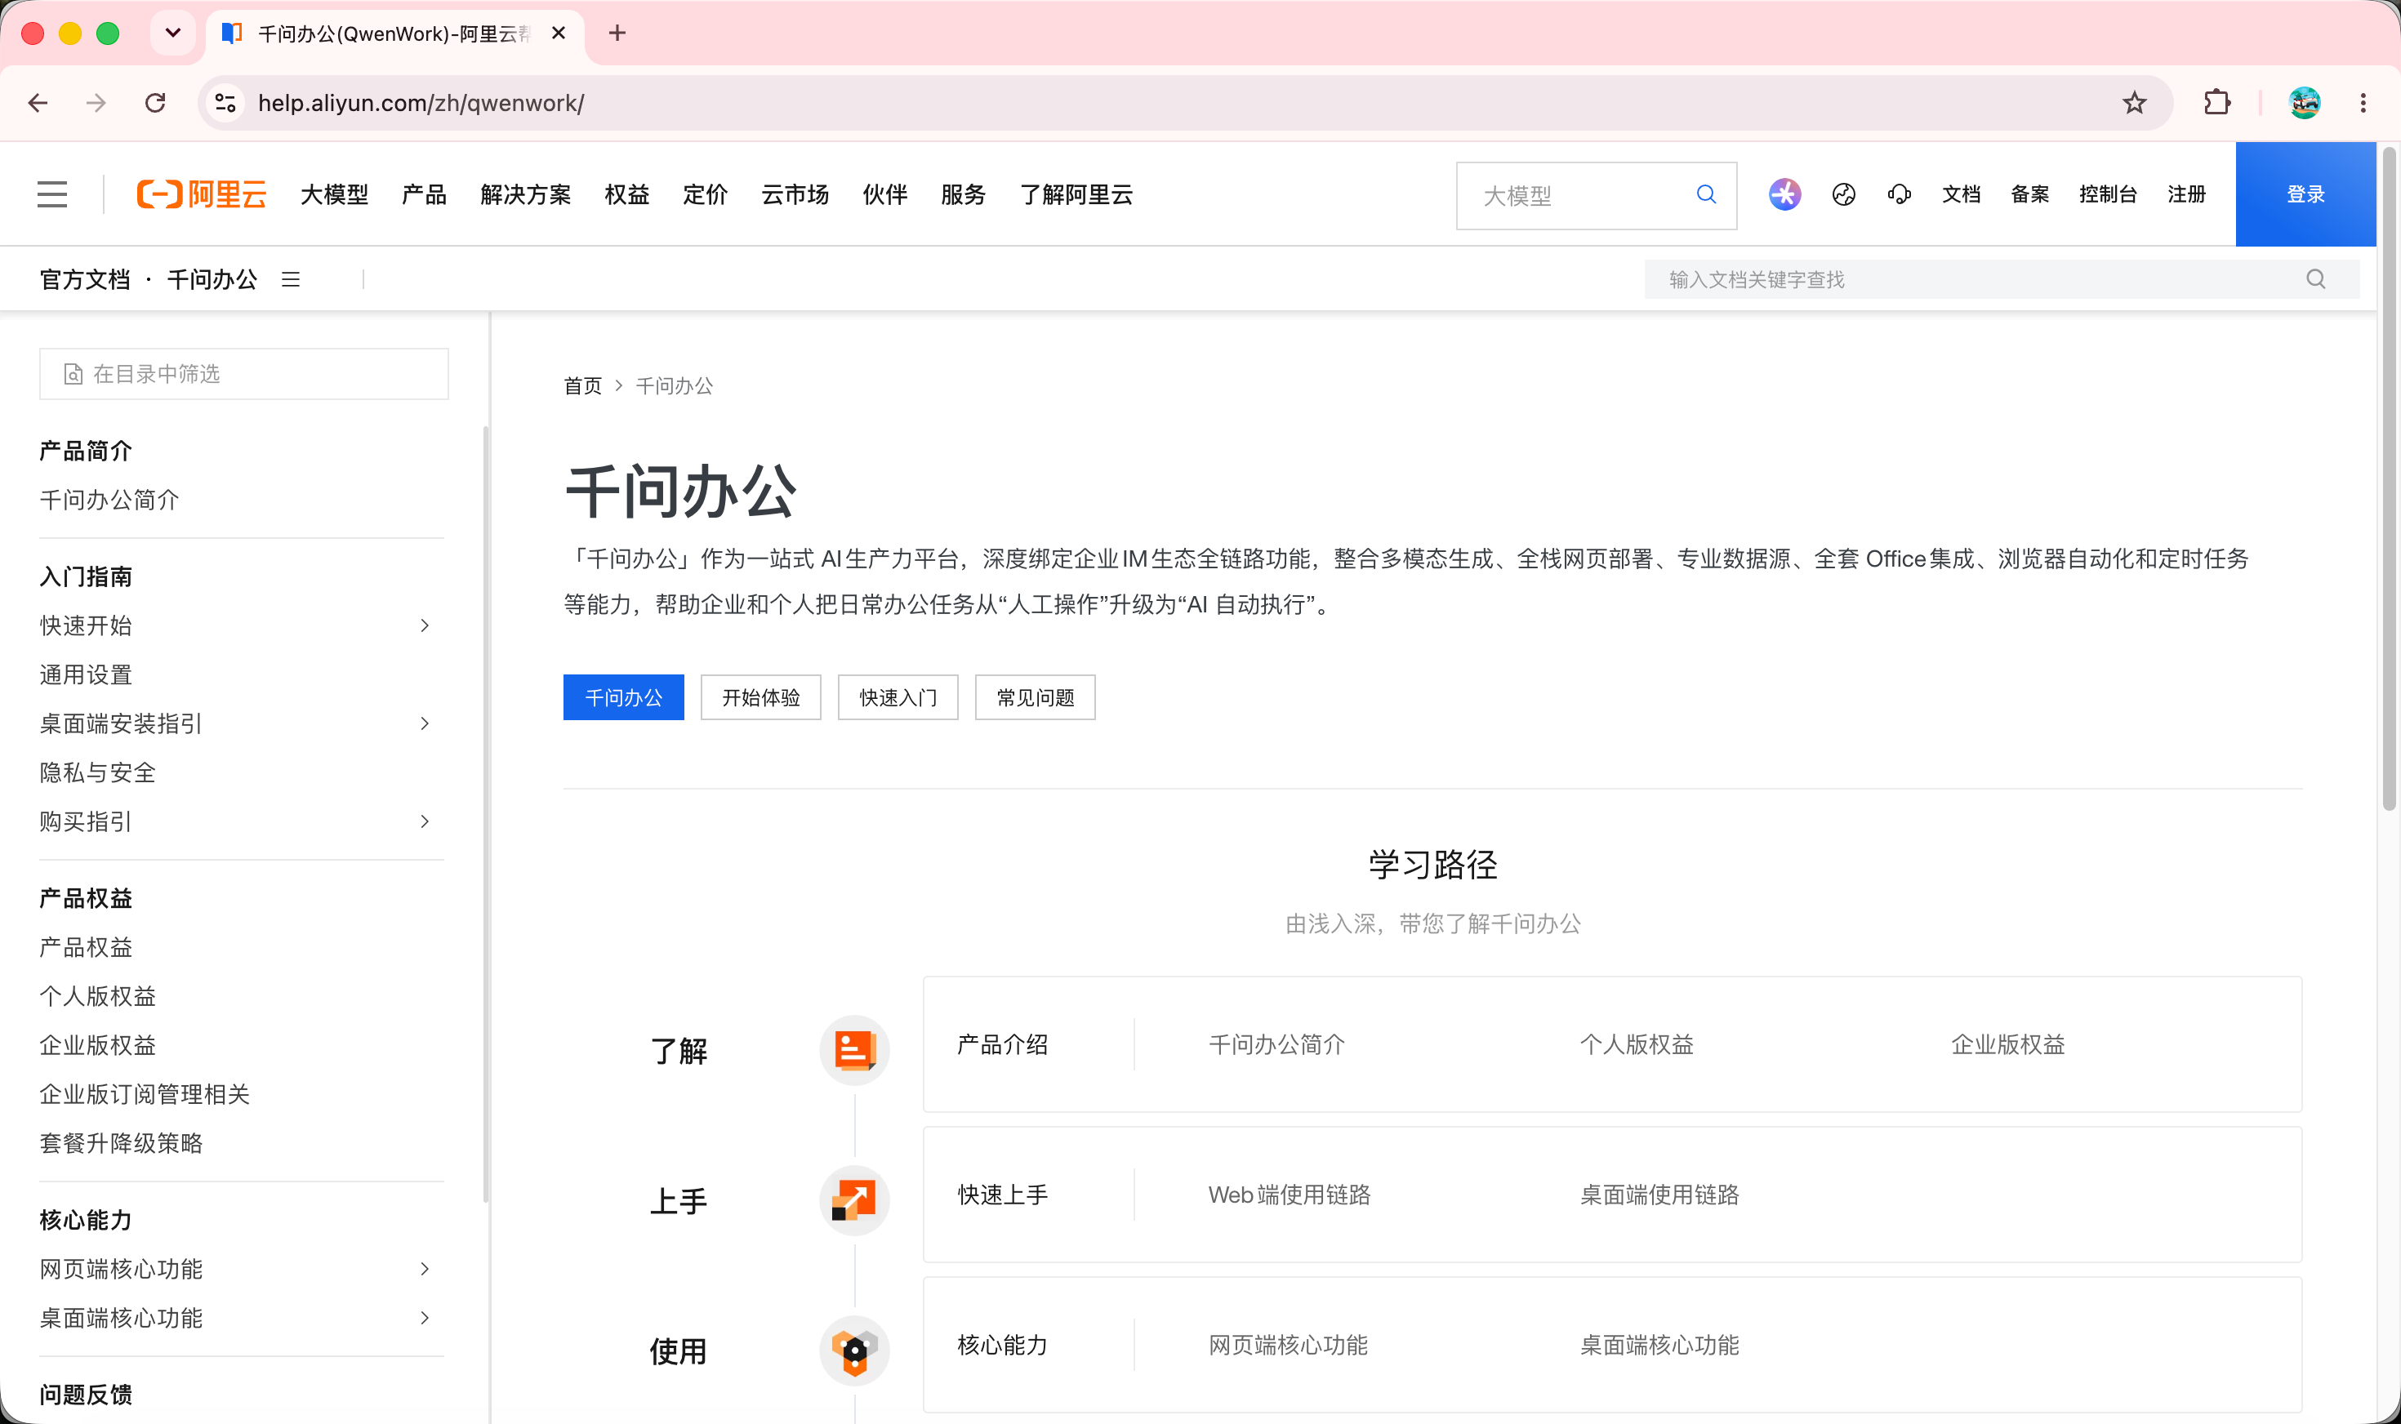Viewport: 2401px width, 1424px height.
Task: Click the 阿里云 logo
Action: click(202, 195)
